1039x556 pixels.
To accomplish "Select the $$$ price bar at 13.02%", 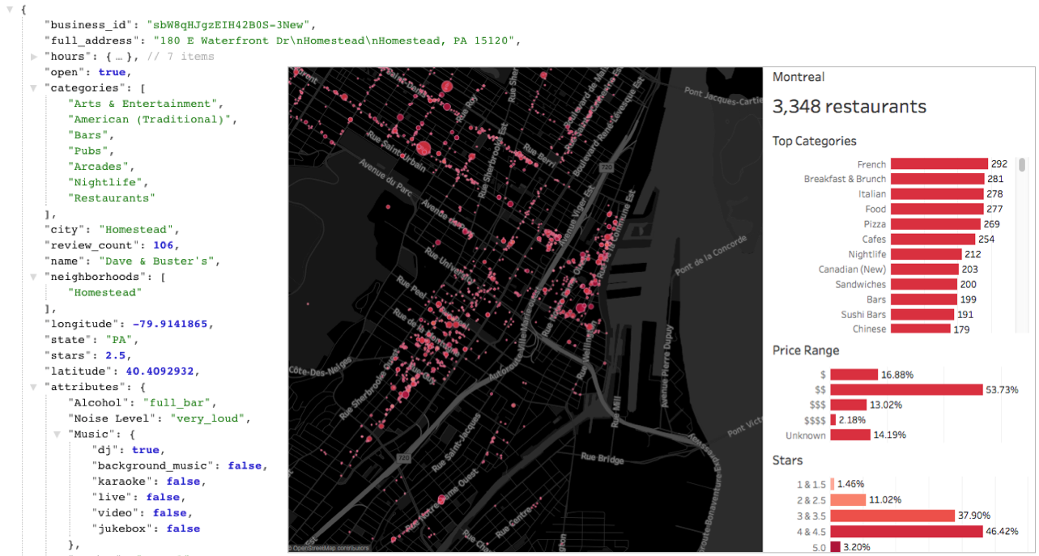I will [849, 405].
